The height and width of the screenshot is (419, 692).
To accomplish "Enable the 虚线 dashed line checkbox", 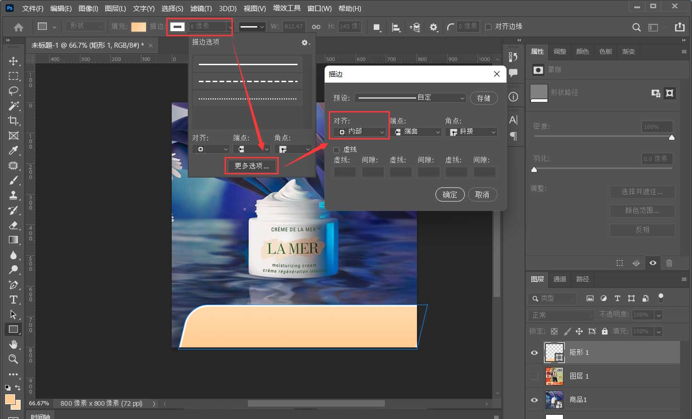I will point(336,150).
